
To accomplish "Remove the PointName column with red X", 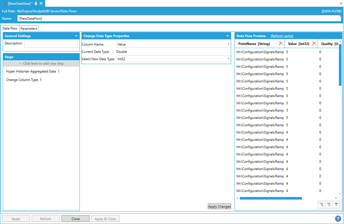I will pyautogui.click(x=281, y=43).
